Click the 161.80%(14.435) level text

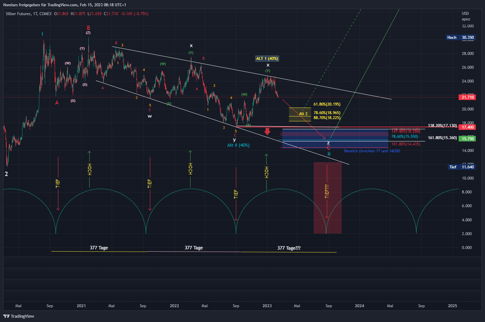tap(406, 144)
